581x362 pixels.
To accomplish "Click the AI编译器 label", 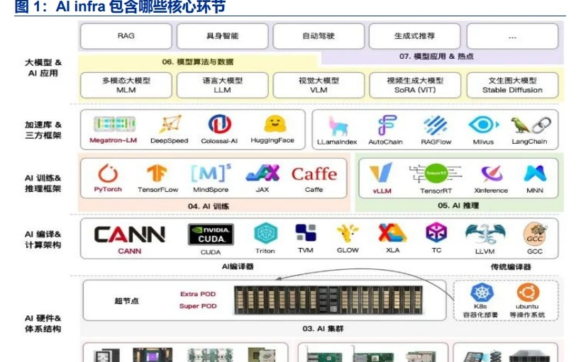I will click(238, 266).
